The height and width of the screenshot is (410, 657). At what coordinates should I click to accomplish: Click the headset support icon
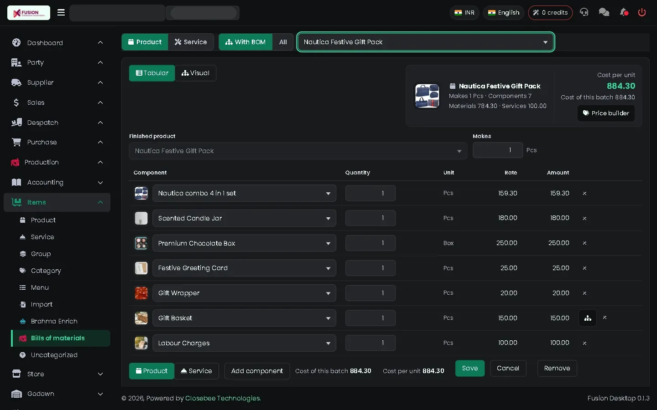pos(584,12)
